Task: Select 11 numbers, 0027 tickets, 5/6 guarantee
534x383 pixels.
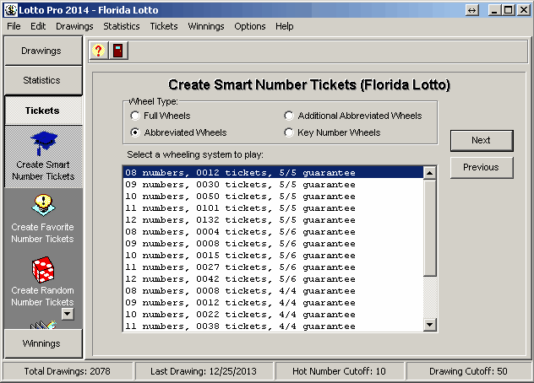Action: tap(273, 267)
